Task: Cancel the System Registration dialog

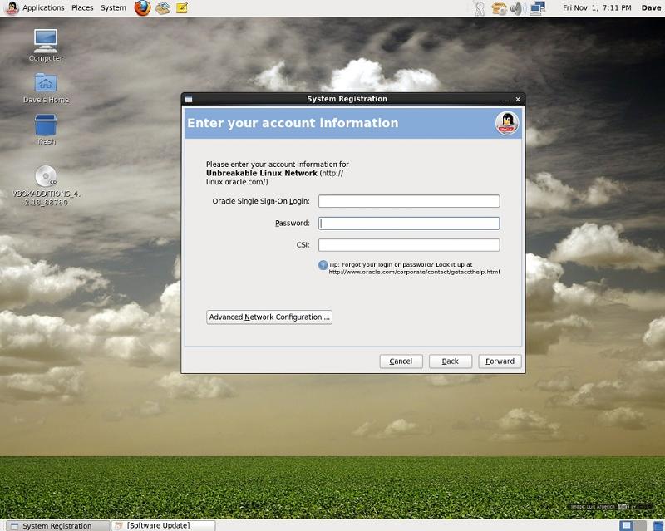Action: pos(401,361)
